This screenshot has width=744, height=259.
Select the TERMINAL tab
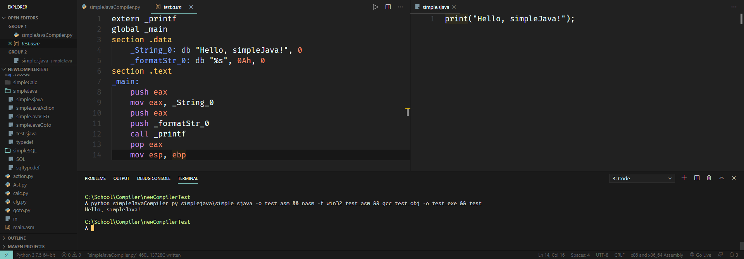point(188,178)
